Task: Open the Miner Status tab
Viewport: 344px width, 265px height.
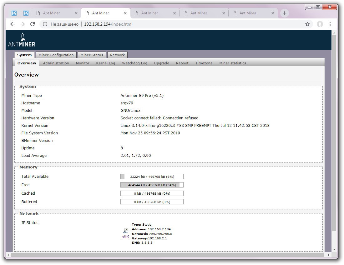Action: [92, 55]
